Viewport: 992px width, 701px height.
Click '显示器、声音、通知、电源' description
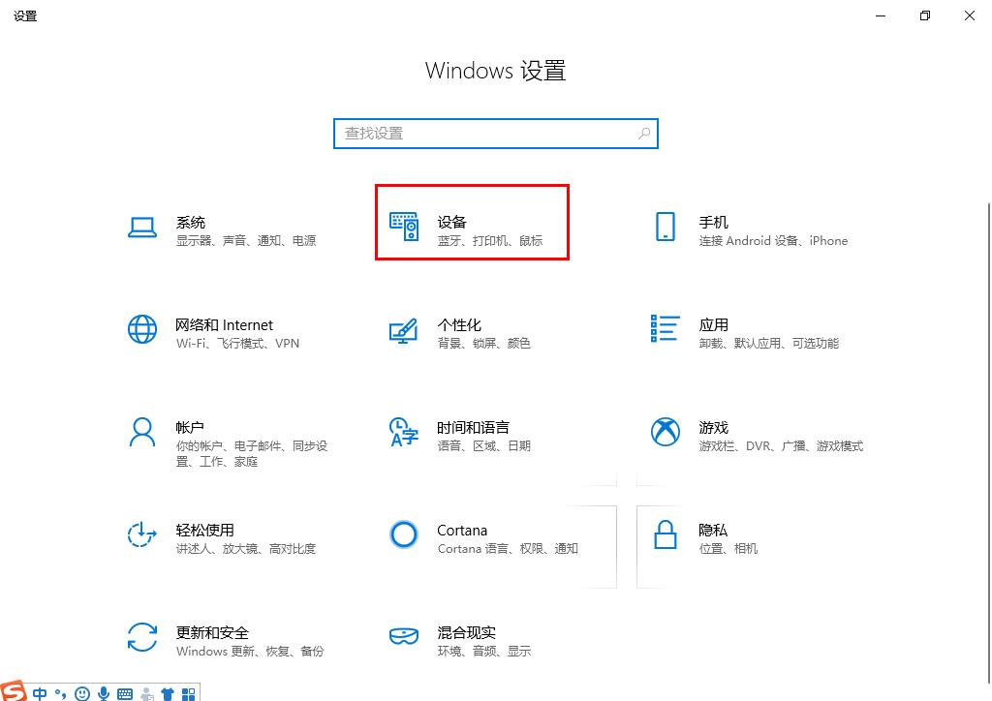coord(246,241)
